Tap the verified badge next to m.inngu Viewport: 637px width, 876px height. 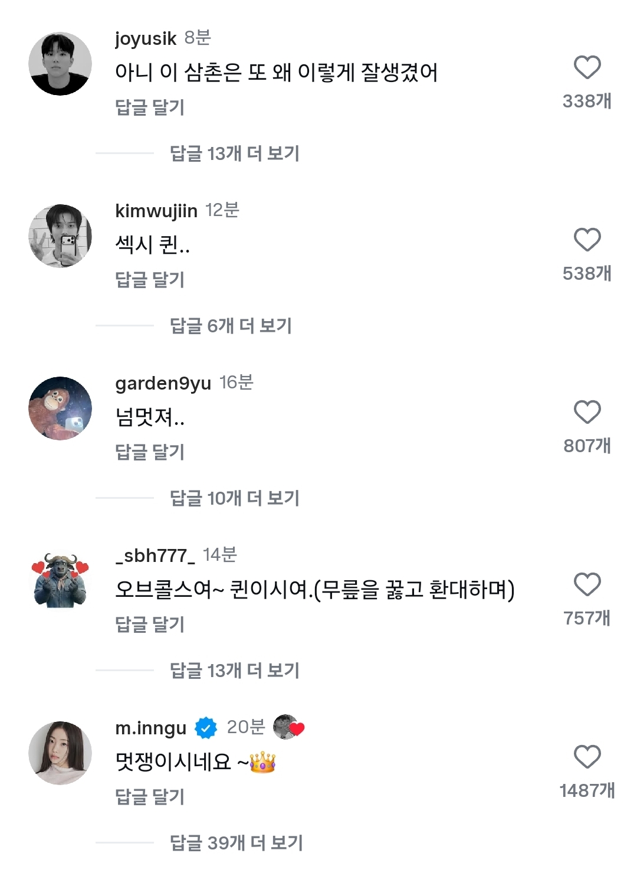click(206, 728)
